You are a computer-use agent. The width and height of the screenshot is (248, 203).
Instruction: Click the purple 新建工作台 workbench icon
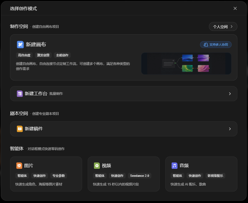coord(20,94)
